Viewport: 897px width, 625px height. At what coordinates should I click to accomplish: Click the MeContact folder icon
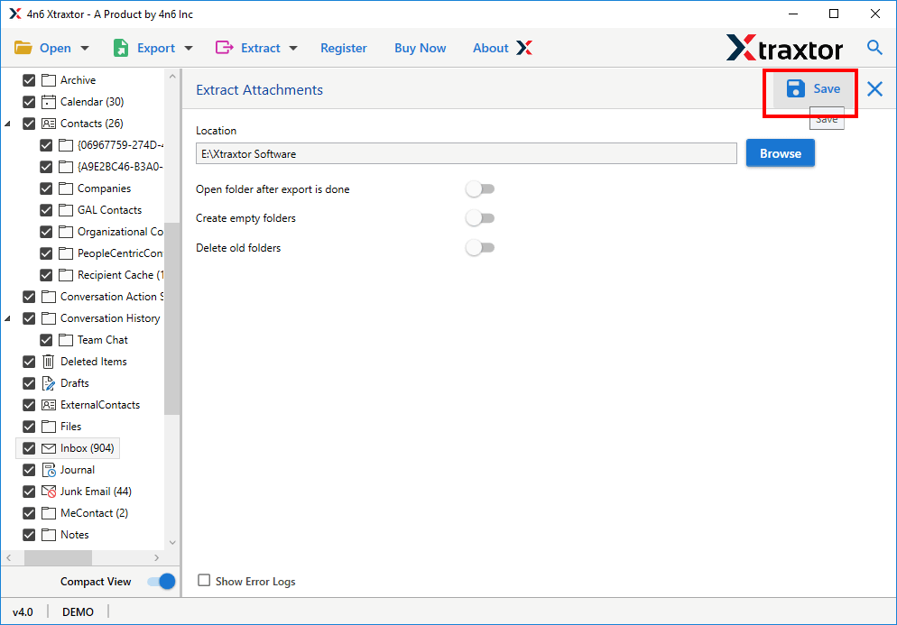tap(49, 513)
